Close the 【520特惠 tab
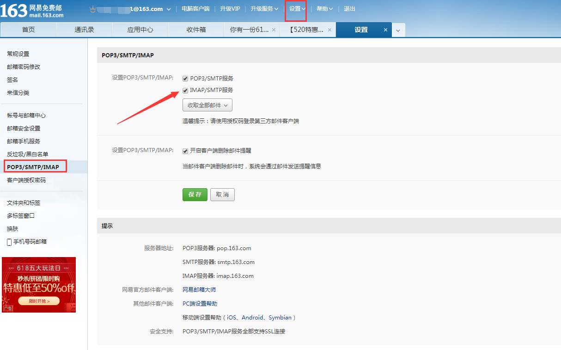 tap(329, 29)
